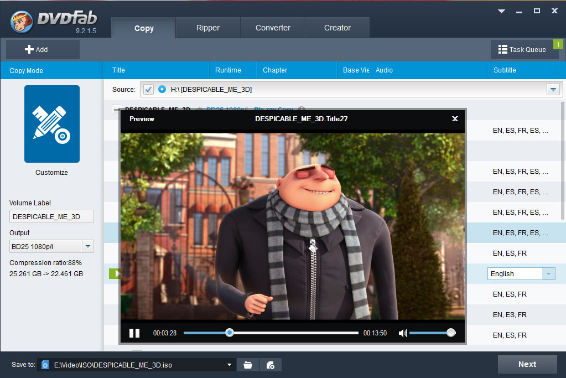Switch to the Copy tab

(x=144, y=28)
